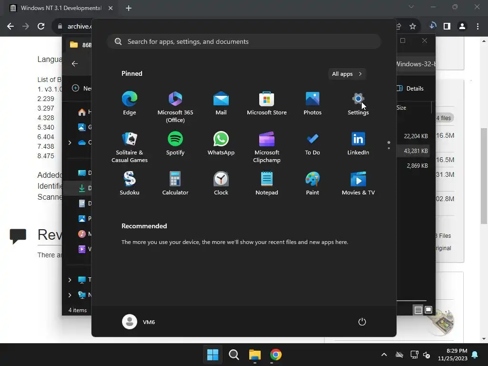Expand This PC node in Explorer sidebar
Screen dimensions: 488x366
tap(70, 279)
